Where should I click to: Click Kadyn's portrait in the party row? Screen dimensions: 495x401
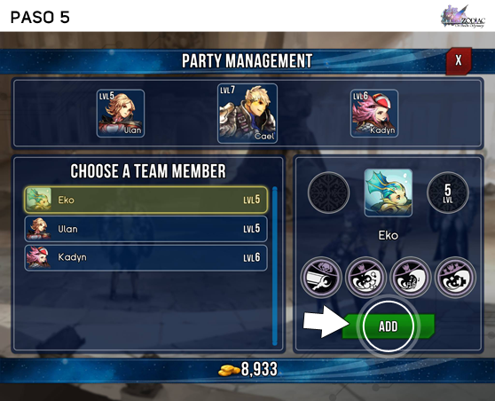[374, 114]
